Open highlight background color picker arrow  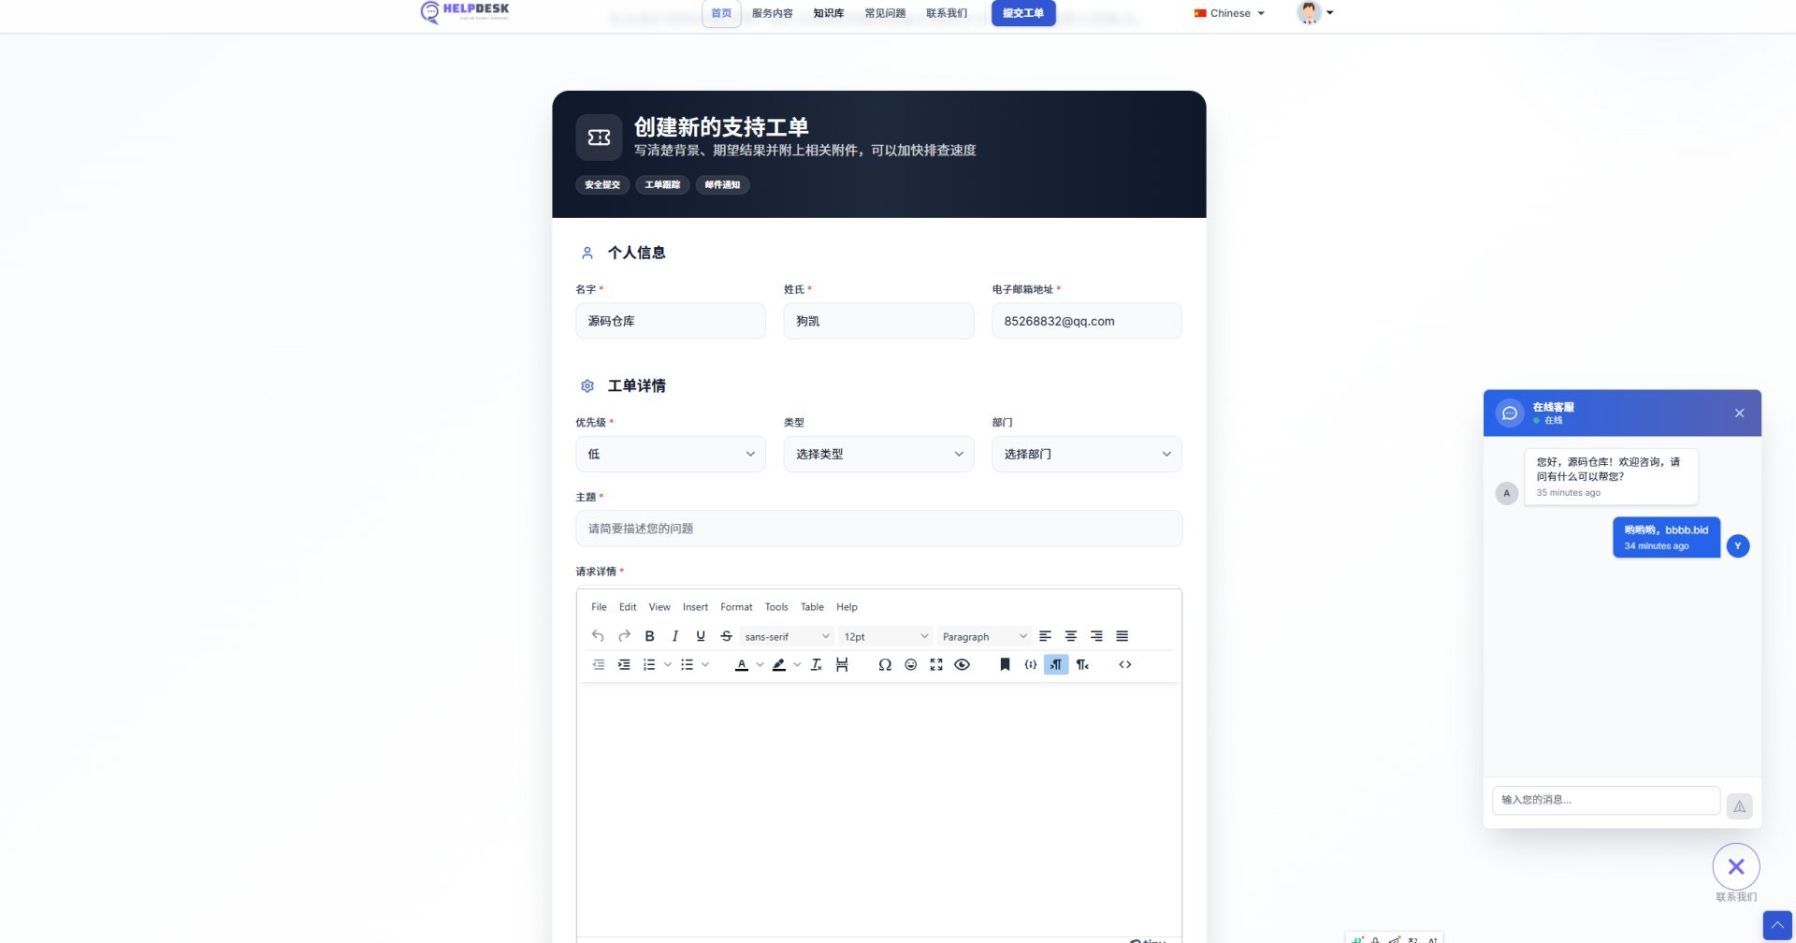797,664
